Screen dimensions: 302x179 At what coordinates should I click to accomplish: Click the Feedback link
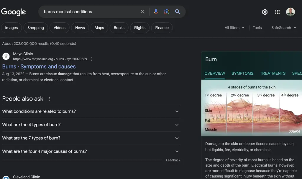click(173, 160)
